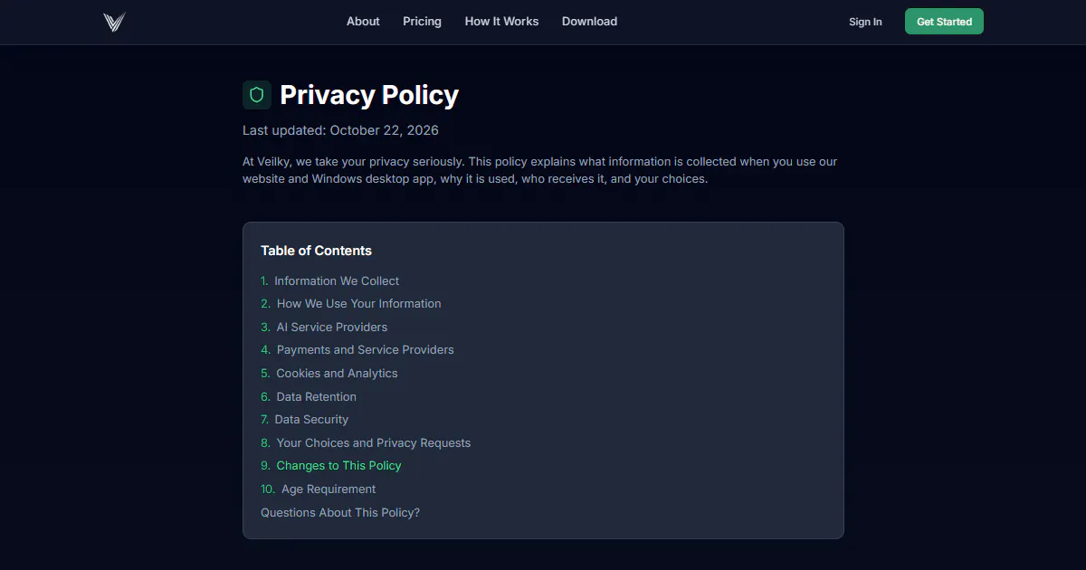The height and width of the screenshot is (570, 1086).
Task: Go to Data Security section
Action: point(304,420)
